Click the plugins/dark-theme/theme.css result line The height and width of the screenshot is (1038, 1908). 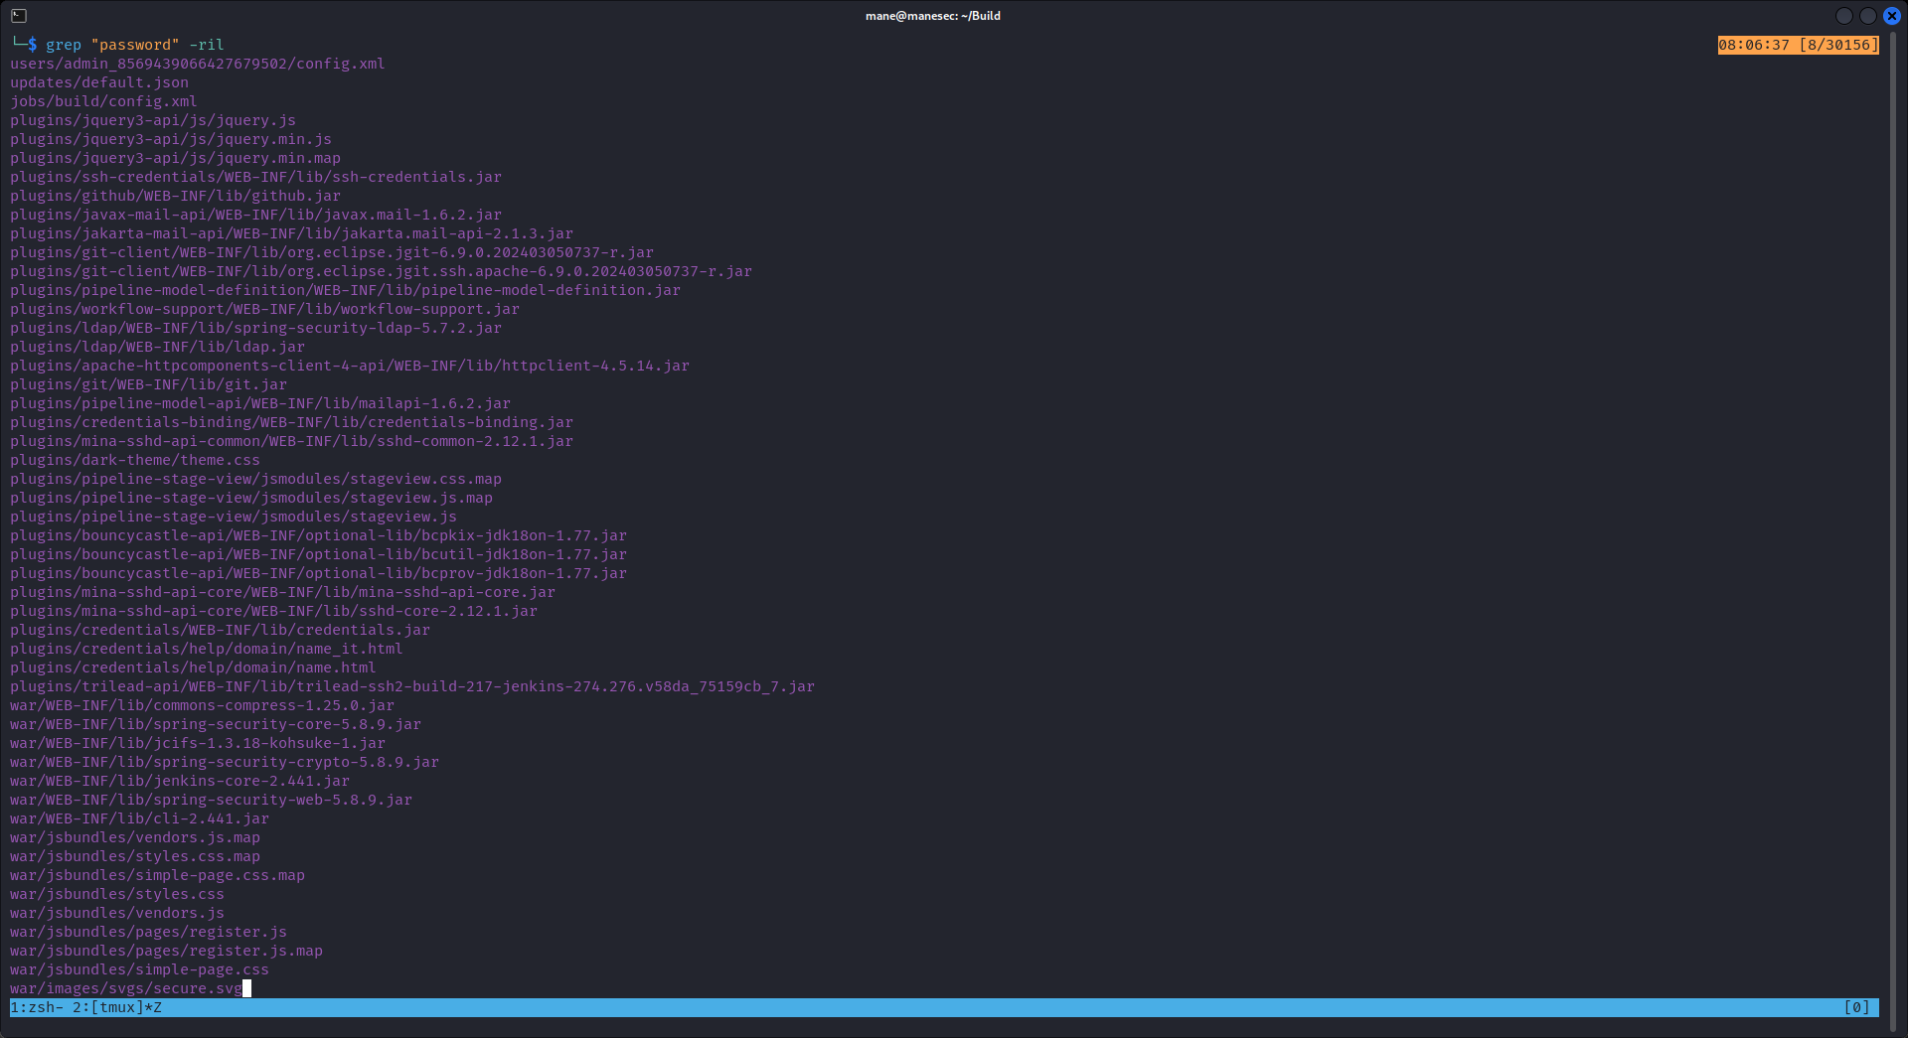pyautogui.click(x=135, y=460)
